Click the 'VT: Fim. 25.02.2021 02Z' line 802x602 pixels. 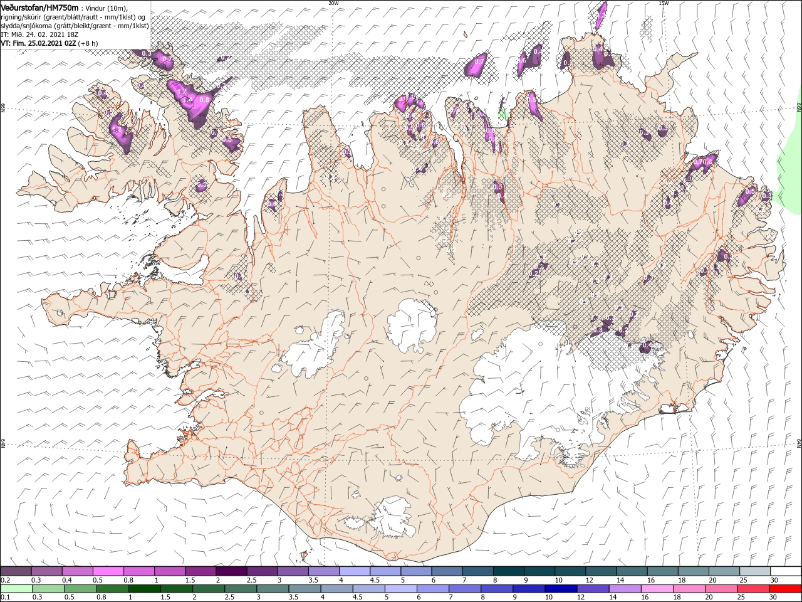[38, 44]
